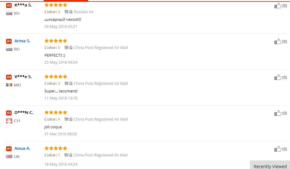The image size is (290, 169).
Task: Open Arina S. profile link
Action: click(x=22, y=41)
